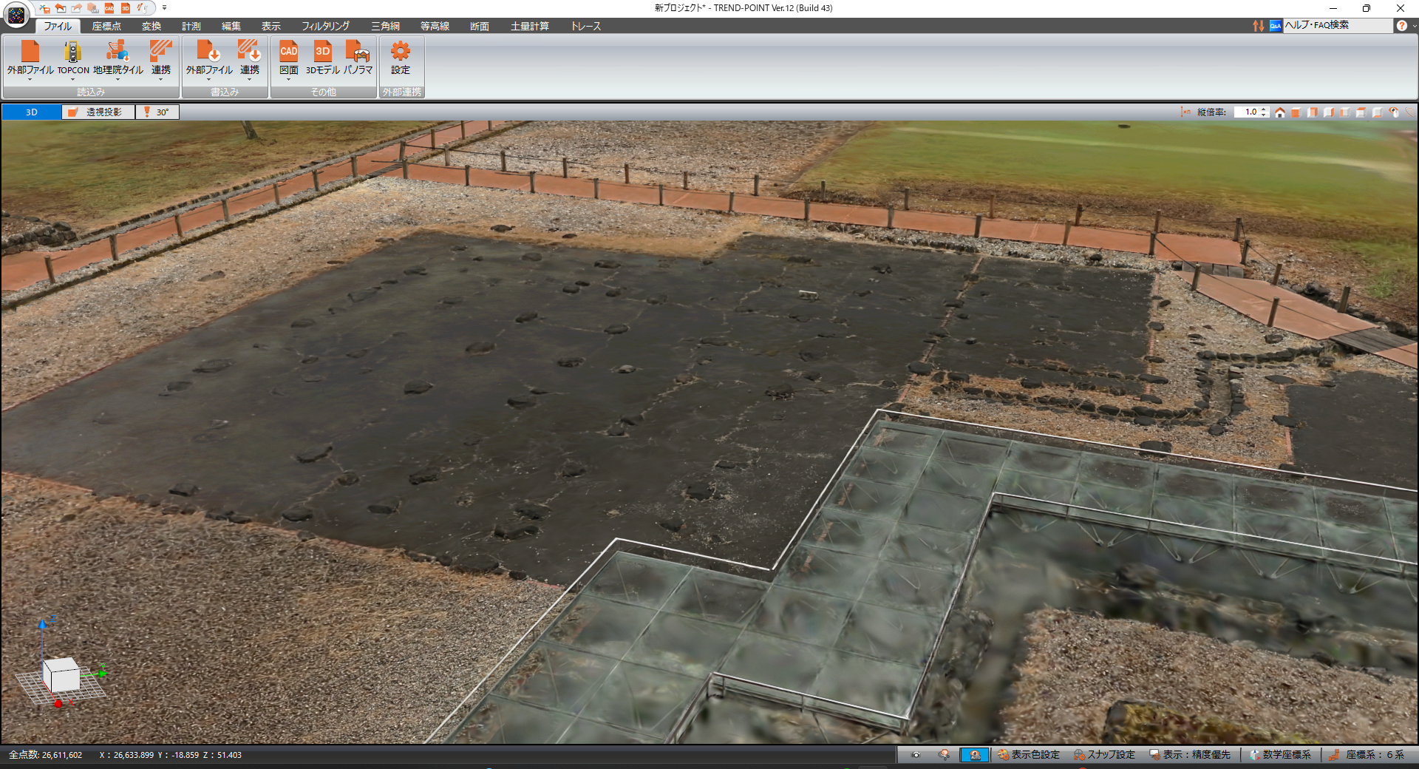
Task: Open 表示色設定 in the status bar
Action: click(1028, 755)
